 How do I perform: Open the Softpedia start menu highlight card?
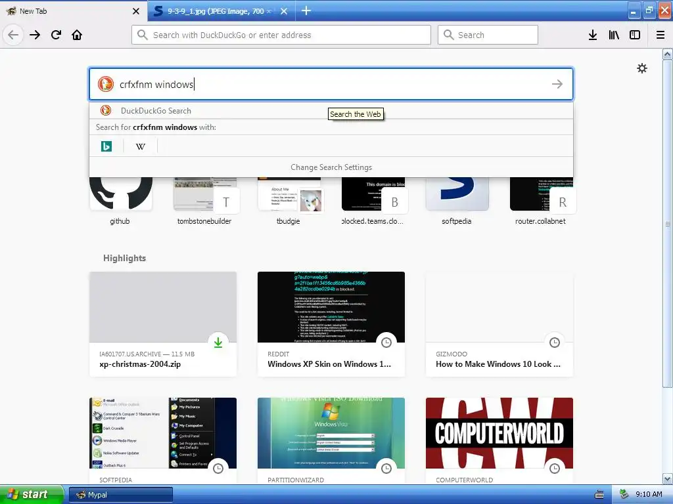[163, 442]
